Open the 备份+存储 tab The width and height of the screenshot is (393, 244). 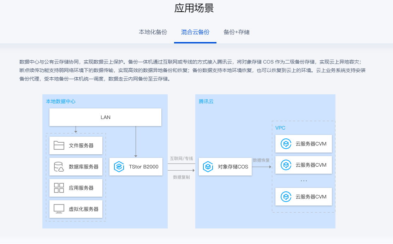[236, 32]
